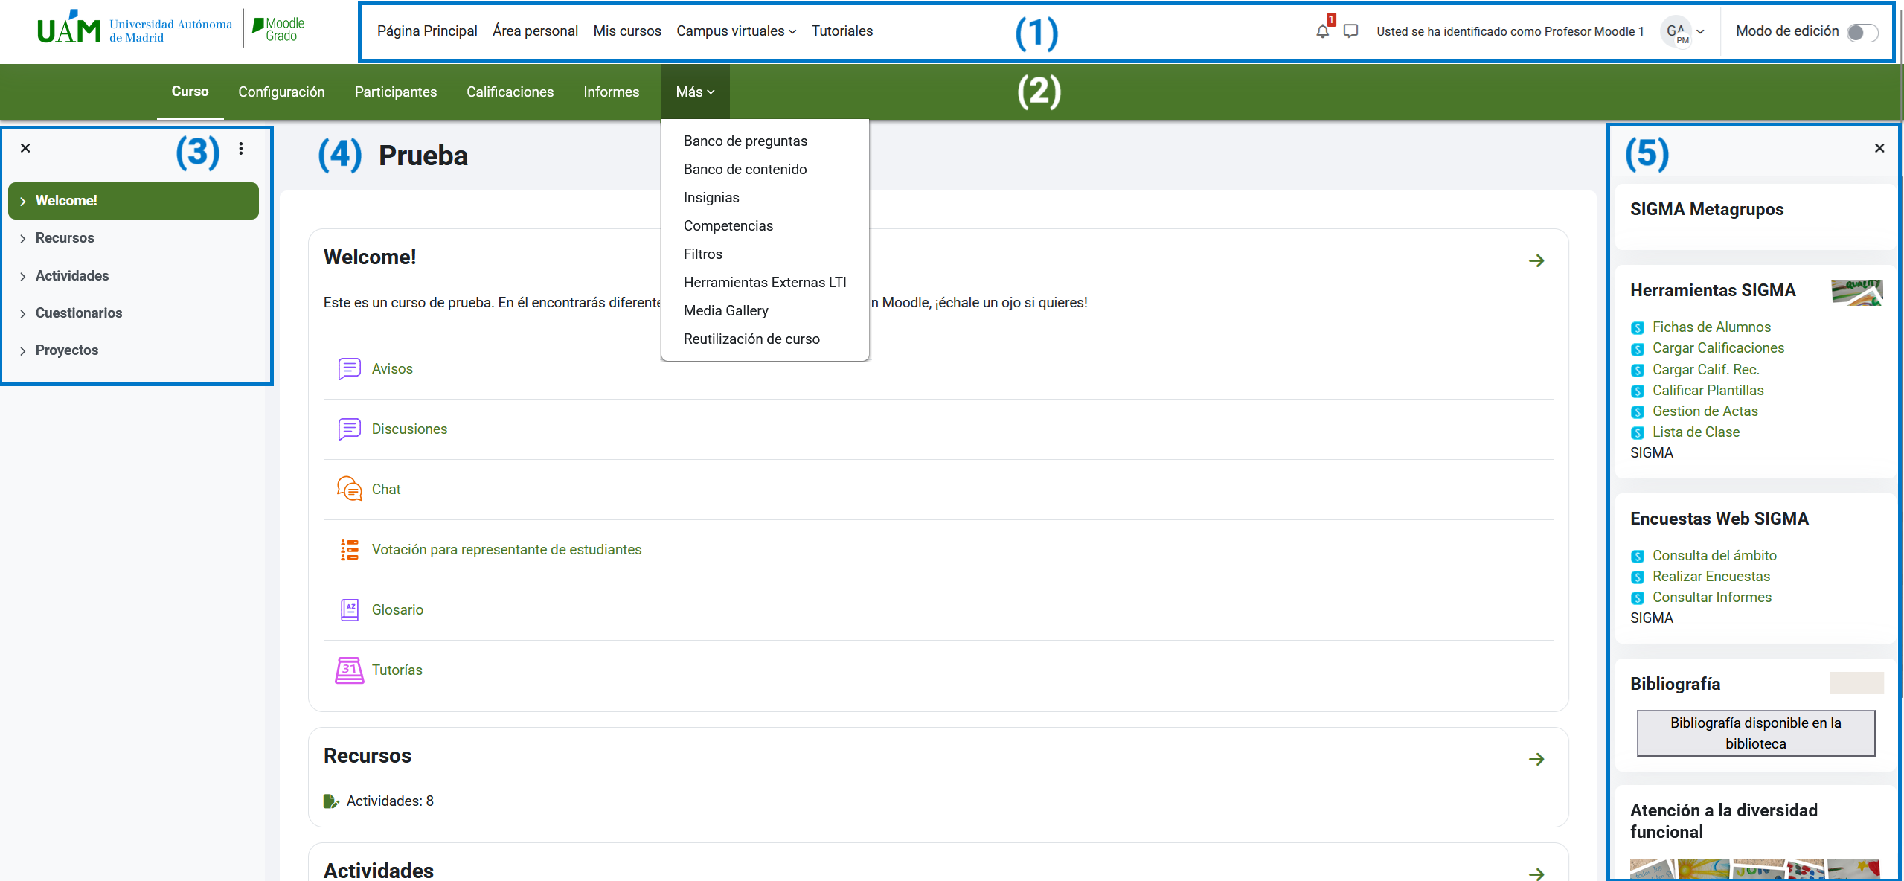This screenshot has width=1904, height=881.
Task: Expand Cuestionarios in the course index
Action: 23,313
